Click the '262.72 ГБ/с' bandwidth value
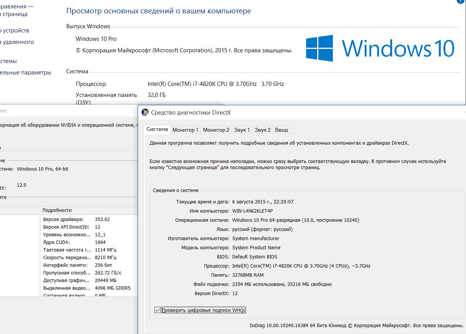The image size is (466, 334). tap(108, 273)
